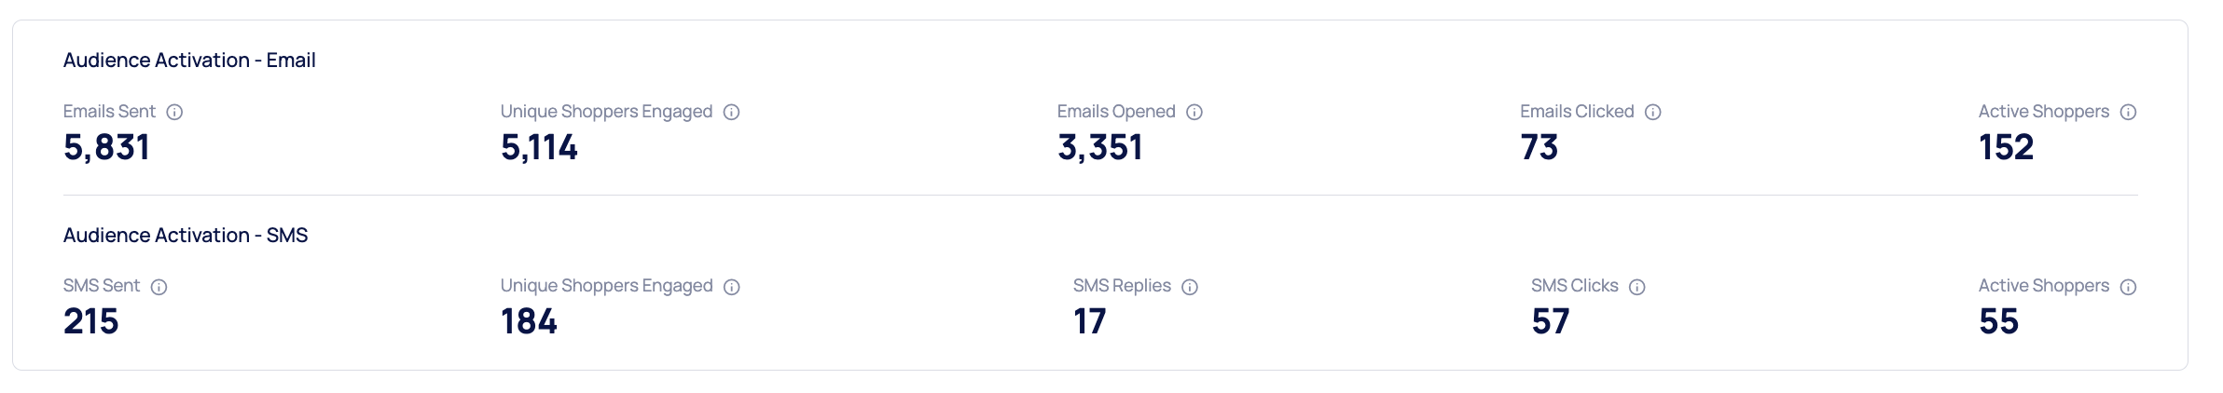Select the 215 SMS Sent value
2223x393 pixels.
click(x=91, y=321)
